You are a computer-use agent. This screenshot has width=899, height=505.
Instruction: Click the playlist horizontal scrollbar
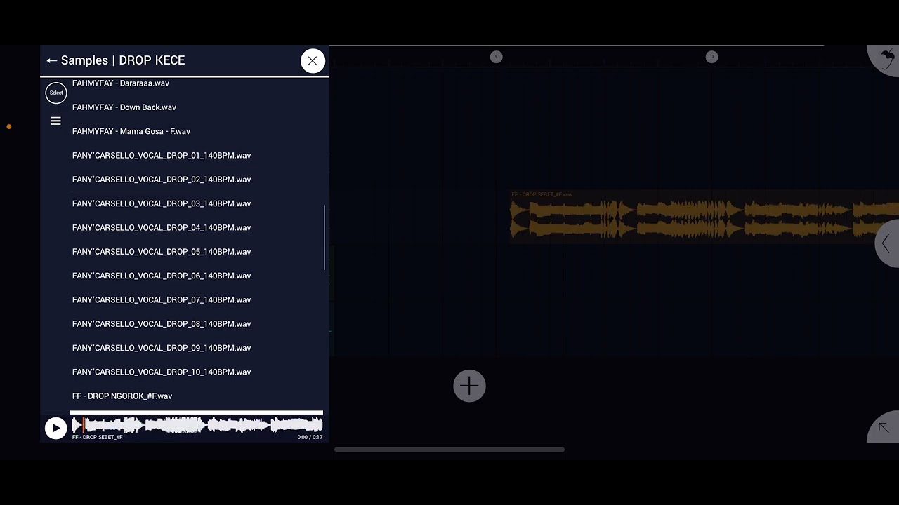coord(449,450)
